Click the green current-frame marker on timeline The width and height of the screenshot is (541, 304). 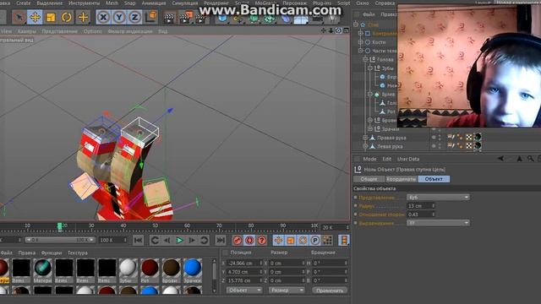click(x=59, y=226)
